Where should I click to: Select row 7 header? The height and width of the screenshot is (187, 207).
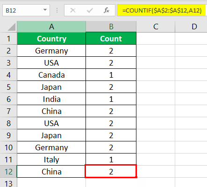[x=8, y=111]
